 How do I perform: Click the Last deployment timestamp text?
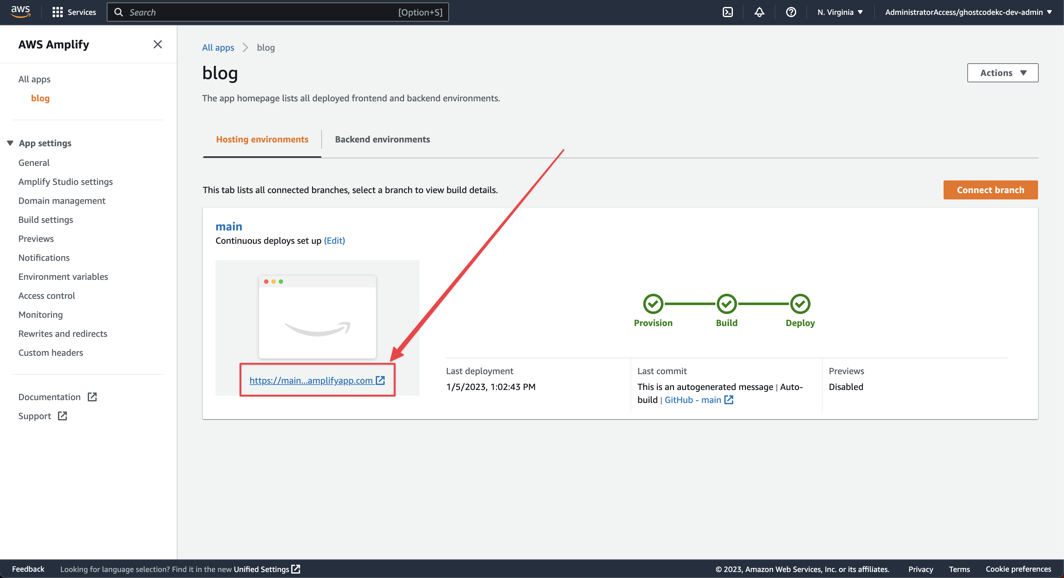pos(491,386)
